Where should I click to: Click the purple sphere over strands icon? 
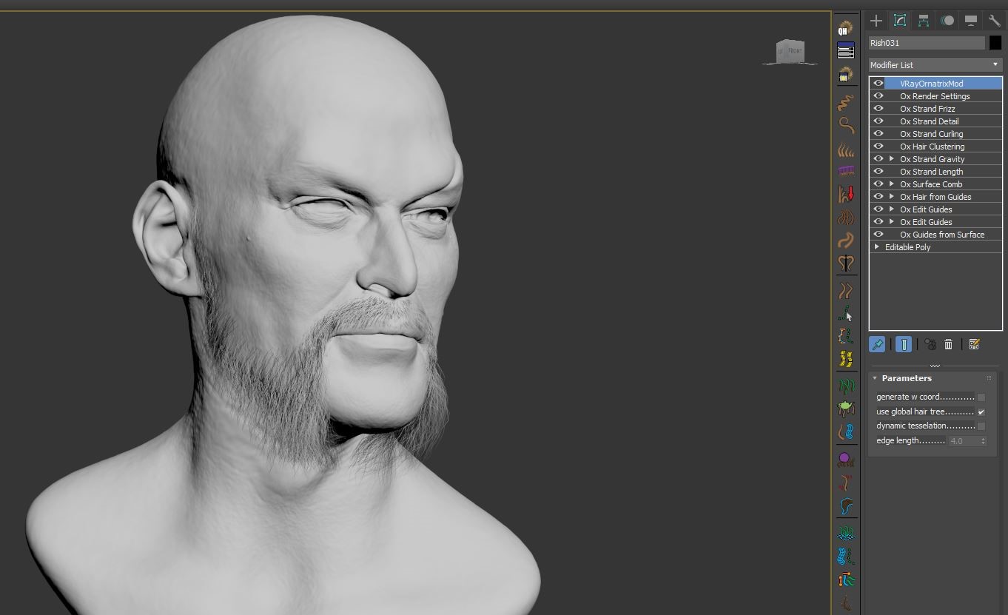tap(845, 460)
